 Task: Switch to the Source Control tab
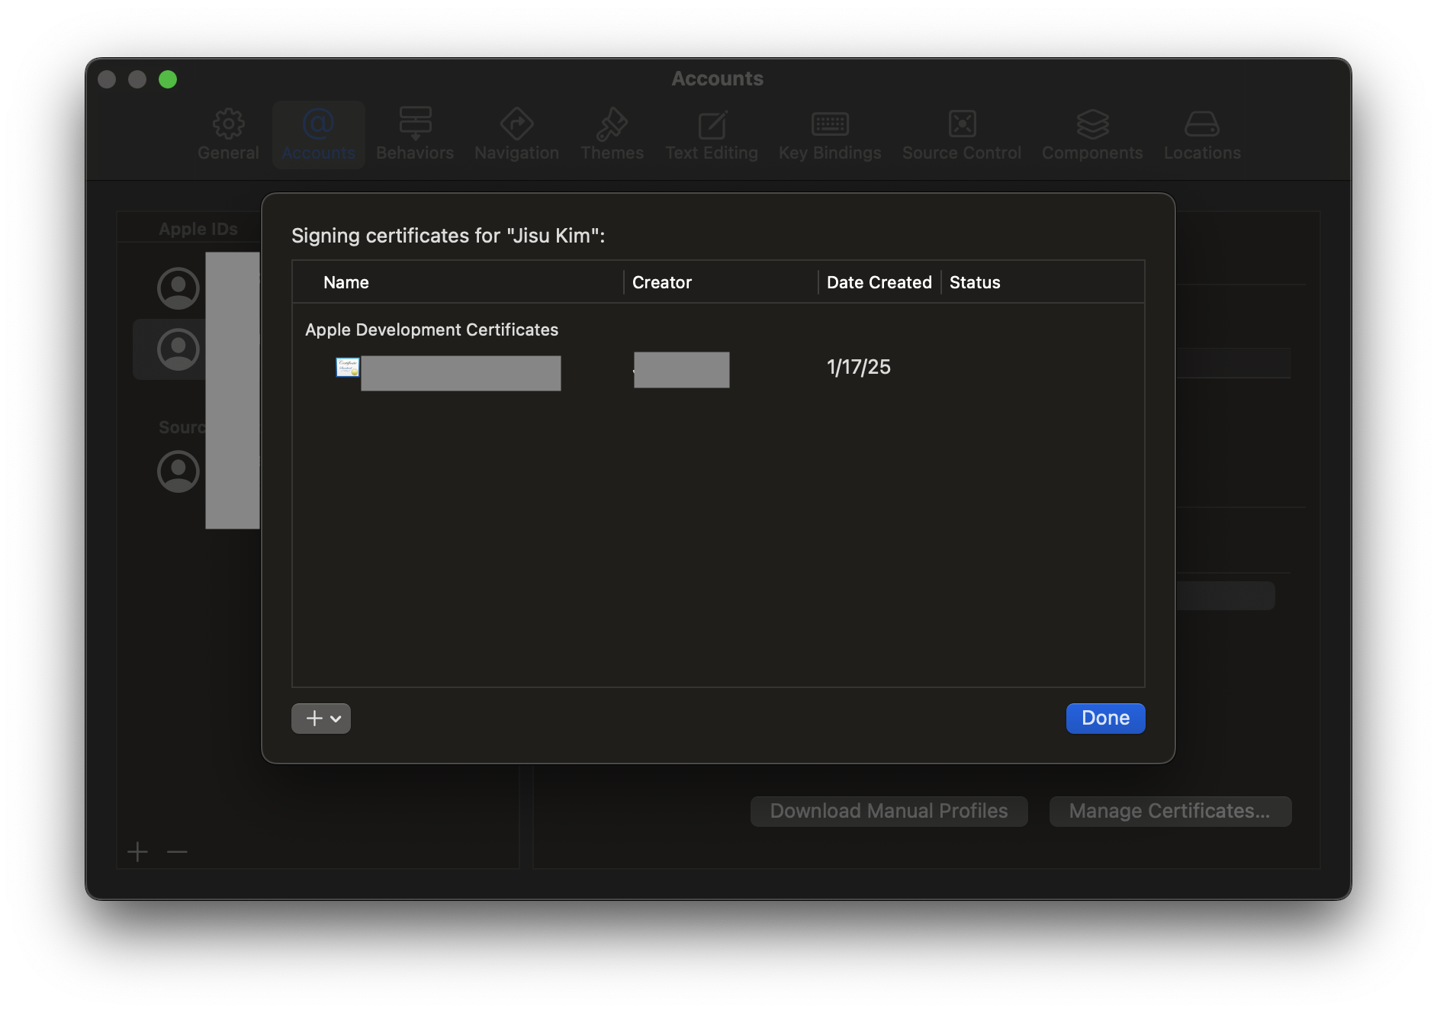(x=962, y=135)
